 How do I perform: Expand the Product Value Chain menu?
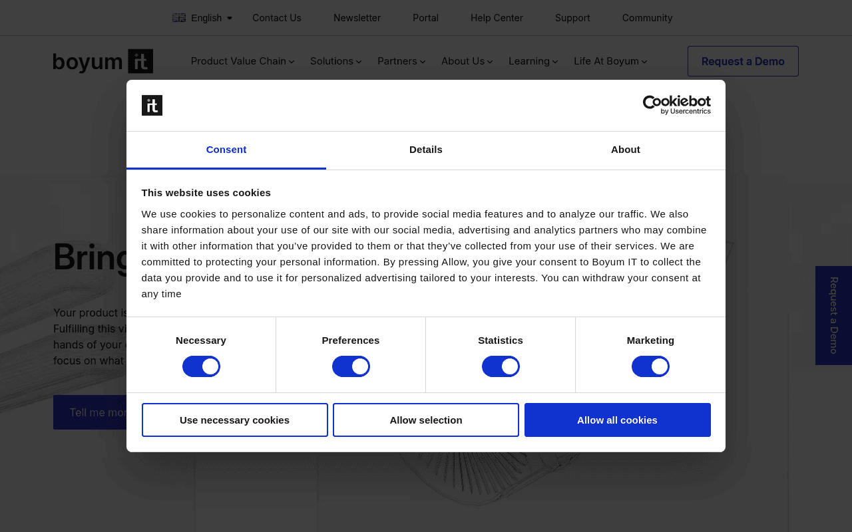tap(242, 61)
